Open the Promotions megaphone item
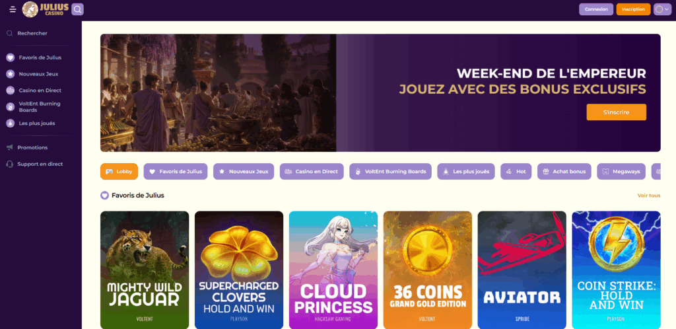Screen dimensions: 676x329 click(39, 147)
